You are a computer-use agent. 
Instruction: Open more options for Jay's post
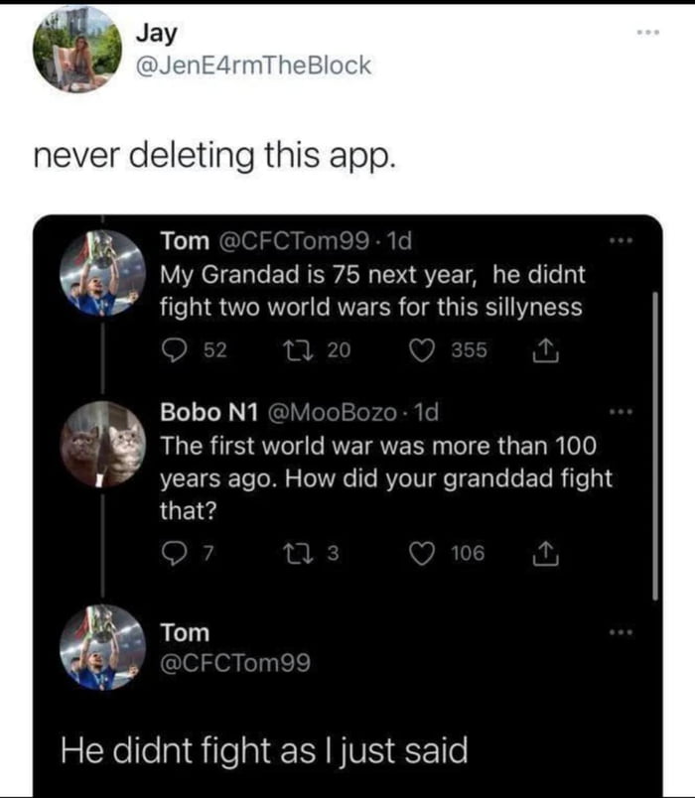tap(648, 33)
